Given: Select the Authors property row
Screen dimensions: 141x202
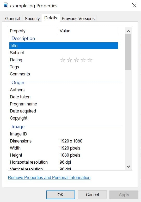Looking at the screenshot, I should tap(64, 90).
